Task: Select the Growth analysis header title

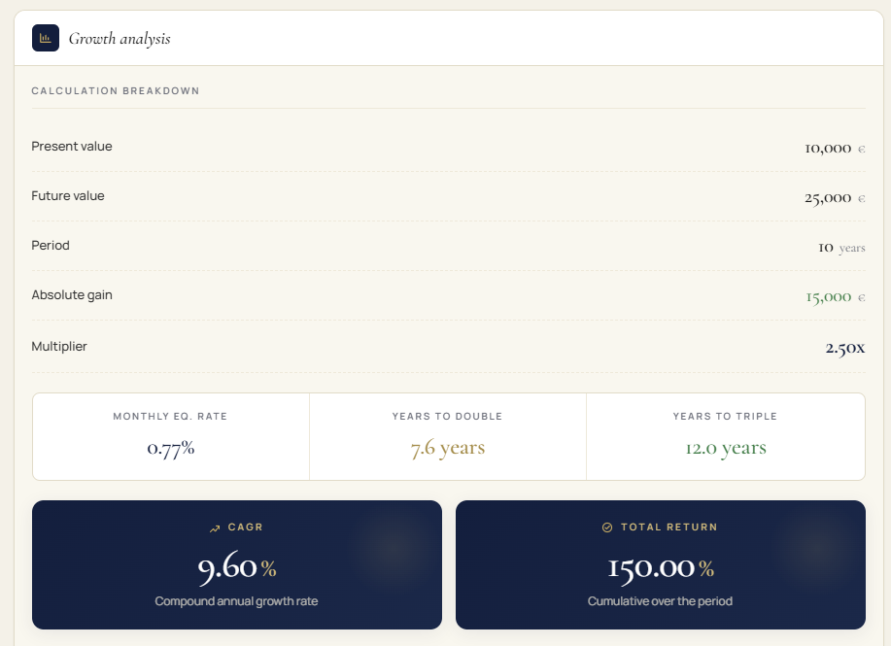Action: click(x=119, y=39)
